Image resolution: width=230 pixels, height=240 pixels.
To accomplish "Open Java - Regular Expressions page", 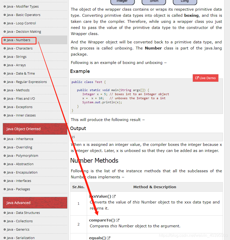I will (27, 82).
